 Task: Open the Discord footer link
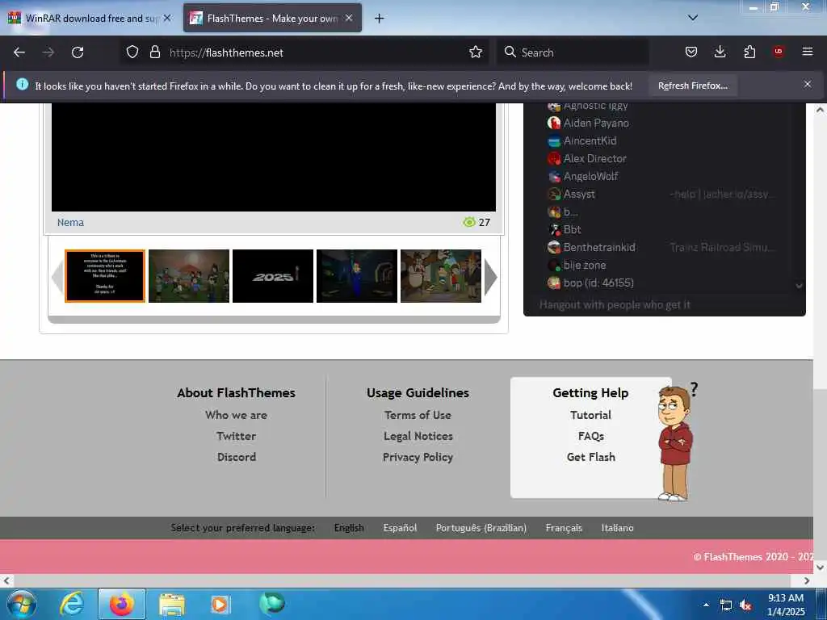point(237,457)
